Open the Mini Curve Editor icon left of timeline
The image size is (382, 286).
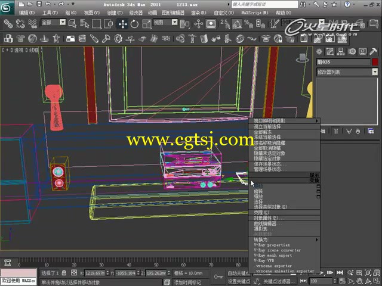pos(8,263)
